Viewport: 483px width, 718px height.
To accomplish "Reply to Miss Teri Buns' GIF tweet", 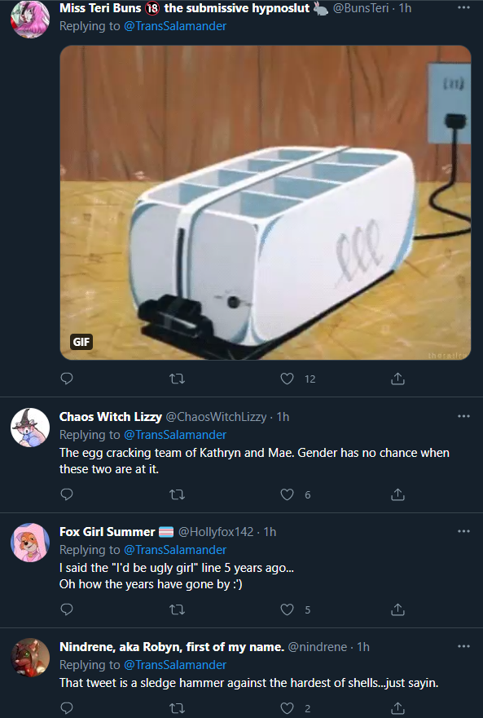I will [x=67, y=379].
